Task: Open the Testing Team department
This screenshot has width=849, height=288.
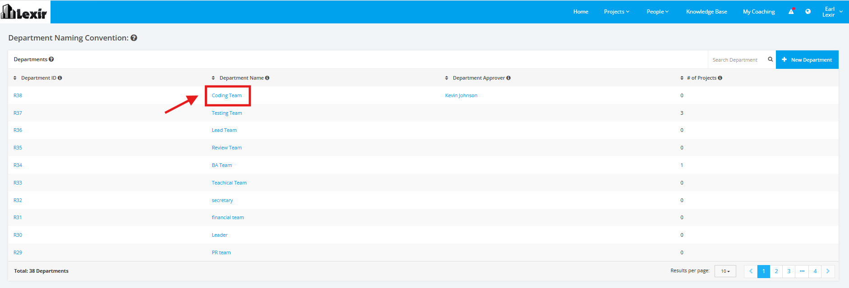Action: point(227,113)
